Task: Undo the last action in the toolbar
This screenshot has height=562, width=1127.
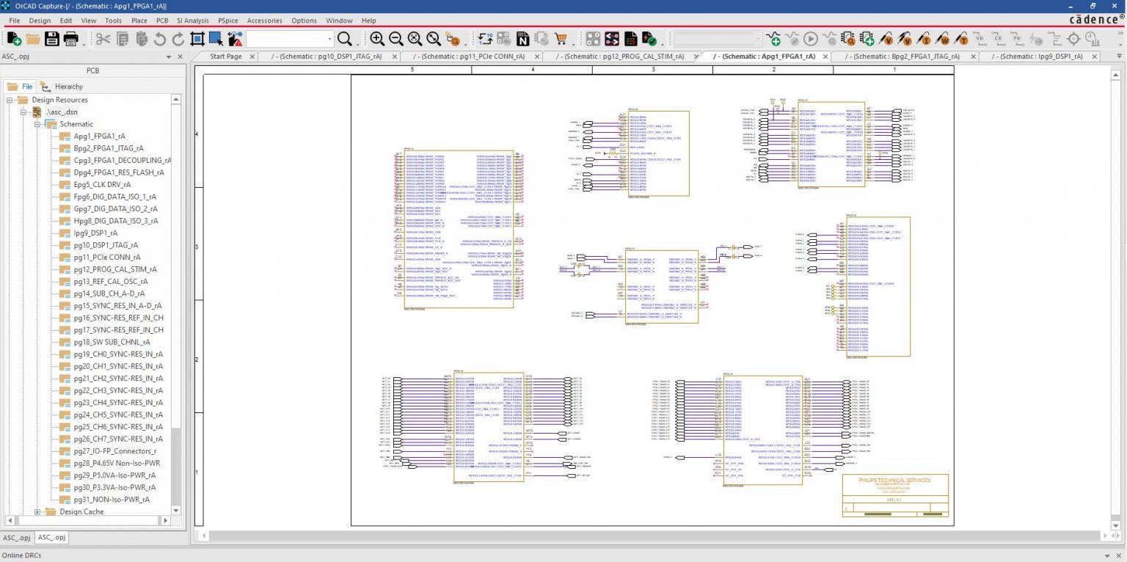Action: tap(159, 39)
